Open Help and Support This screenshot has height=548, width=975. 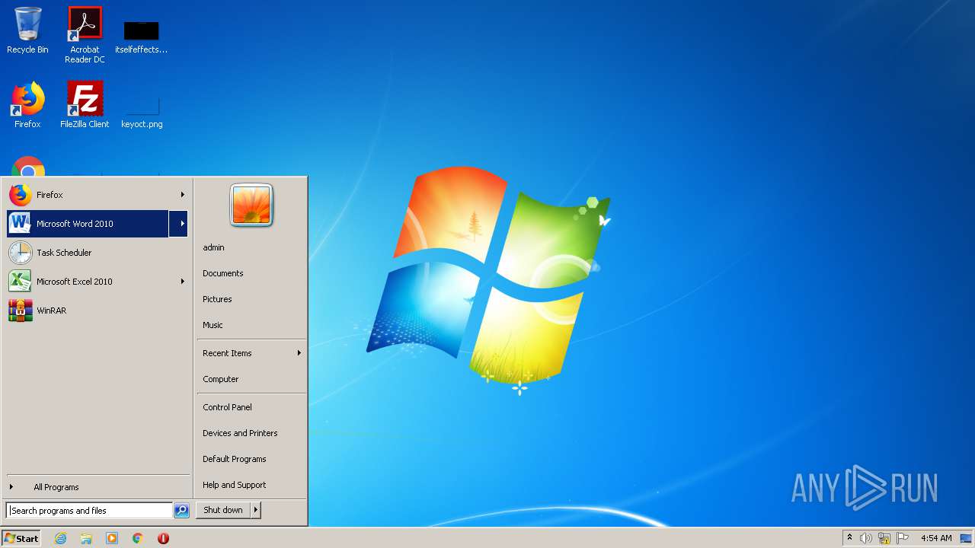pos(251,485)
